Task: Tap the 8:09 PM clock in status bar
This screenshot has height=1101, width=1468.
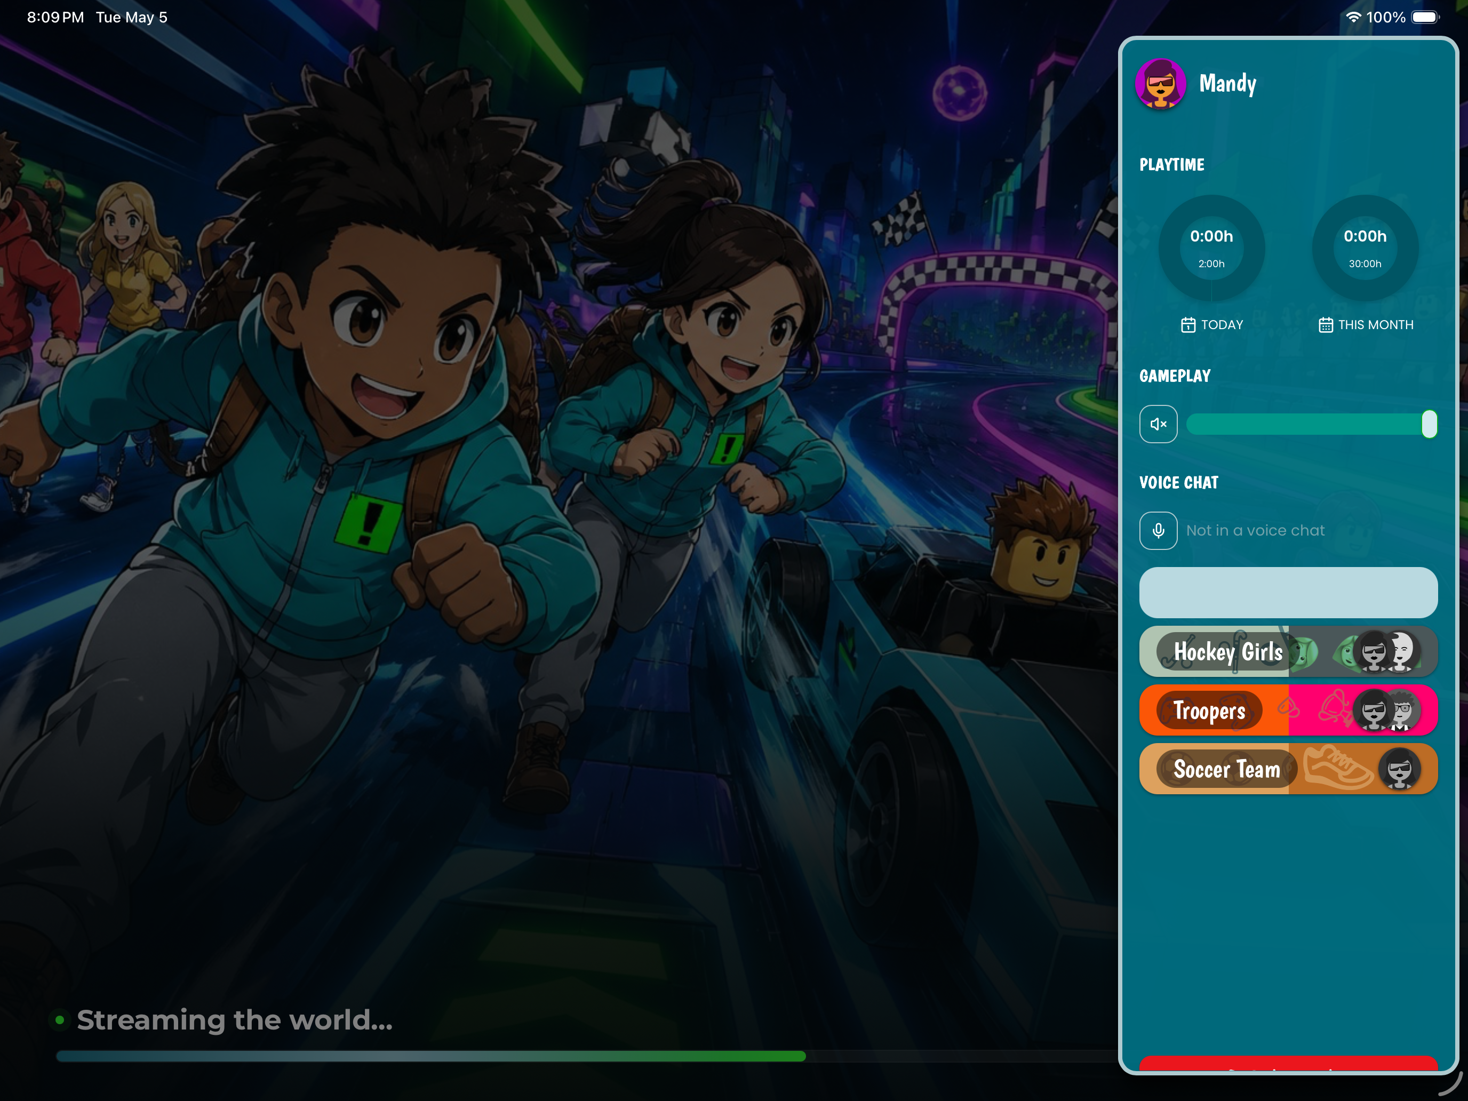Action: click(x=55, y=17)
